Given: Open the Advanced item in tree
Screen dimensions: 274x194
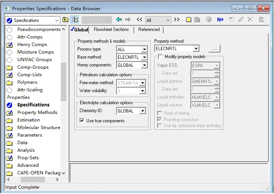Looking at the screenshot, I should tap(28, 165).
